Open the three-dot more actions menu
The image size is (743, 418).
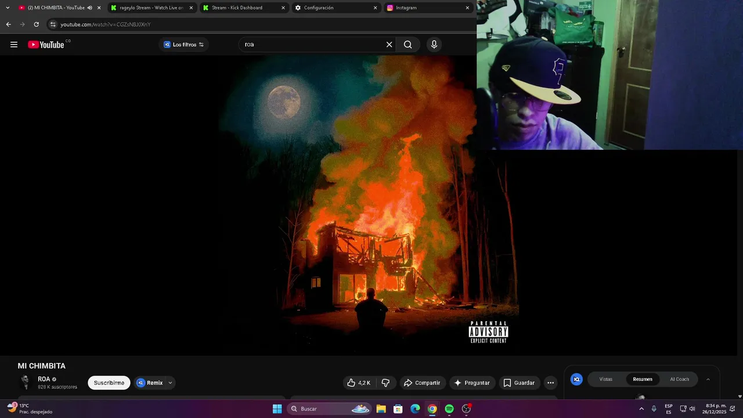[550, 383]
